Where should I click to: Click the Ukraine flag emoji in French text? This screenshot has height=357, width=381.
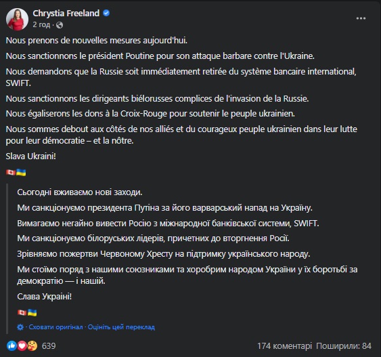tap(21, 173)
